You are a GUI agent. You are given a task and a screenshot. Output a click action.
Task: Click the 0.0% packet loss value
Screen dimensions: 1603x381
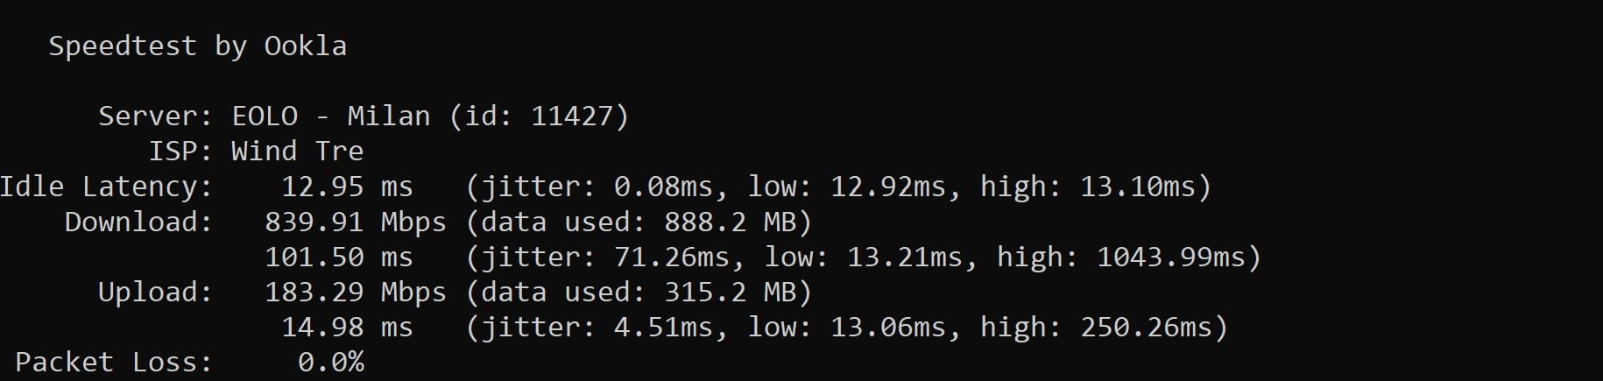330,362
